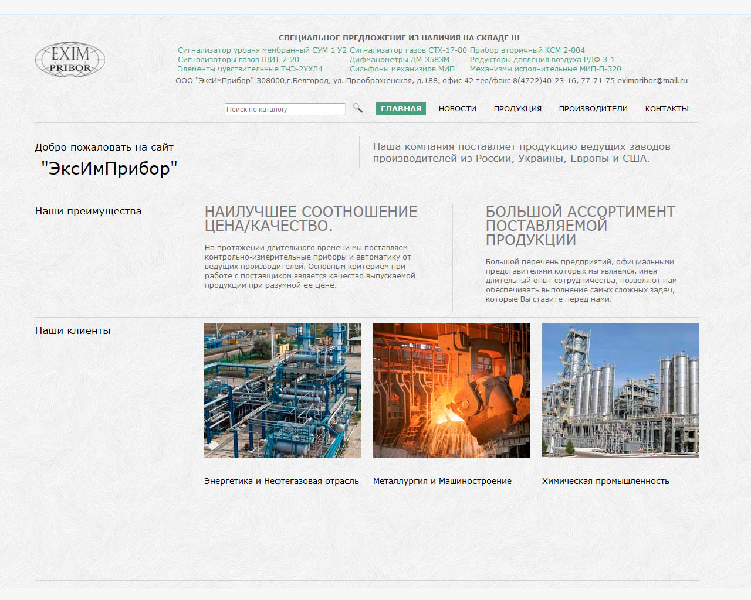The height and width of the screenshot is (600, 751).
Task: Open the КОНТАКТЫ menu item
Action: pos(667,108)
